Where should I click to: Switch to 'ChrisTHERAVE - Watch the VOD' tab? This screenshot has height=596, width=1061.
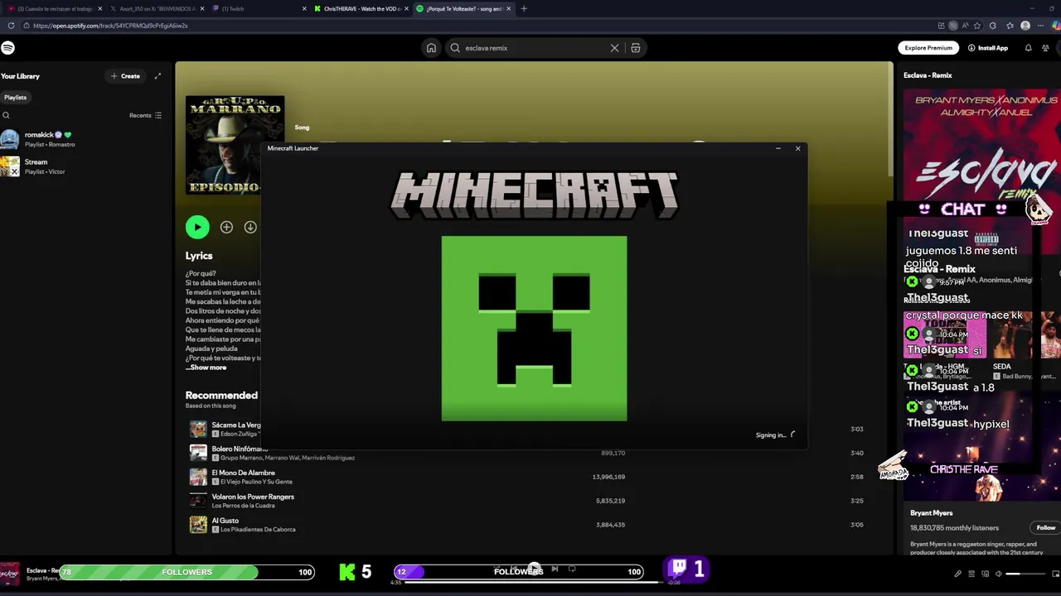coord(361,8)
